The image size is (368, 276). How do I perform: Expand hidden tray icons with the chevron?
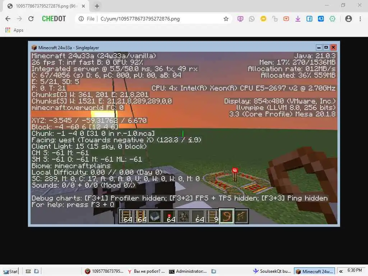341,271
